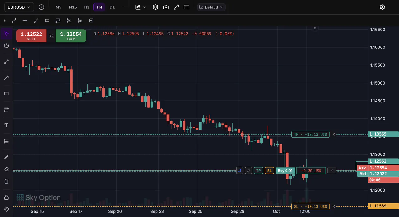399x217 pixels.
Task: Click the Buy 0.01 position label
Action: [x=285, y=171]
